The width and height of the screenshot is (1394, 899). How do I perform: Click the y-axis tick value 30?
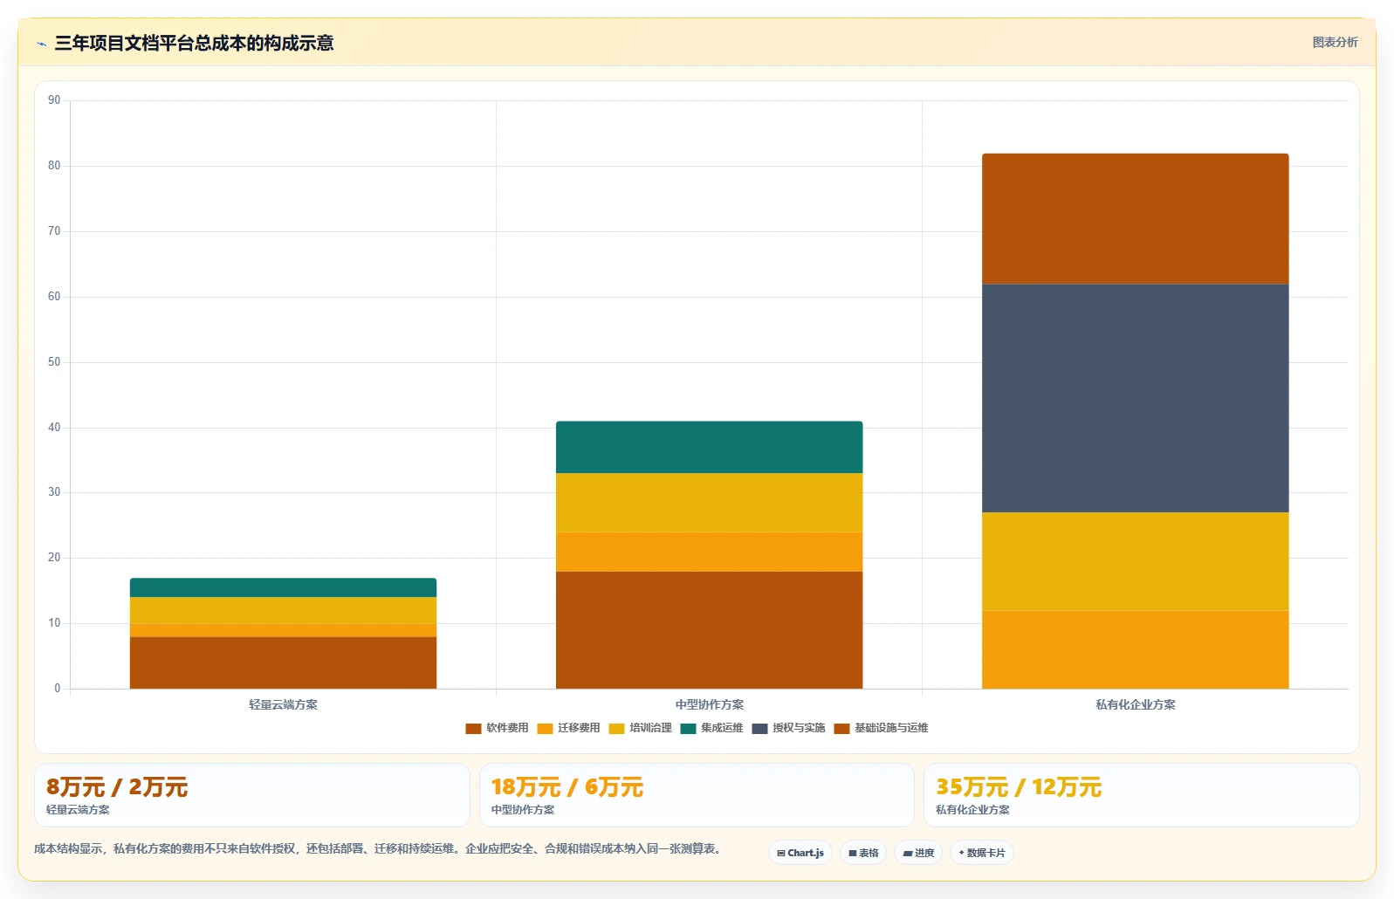[x=54, y=492]
